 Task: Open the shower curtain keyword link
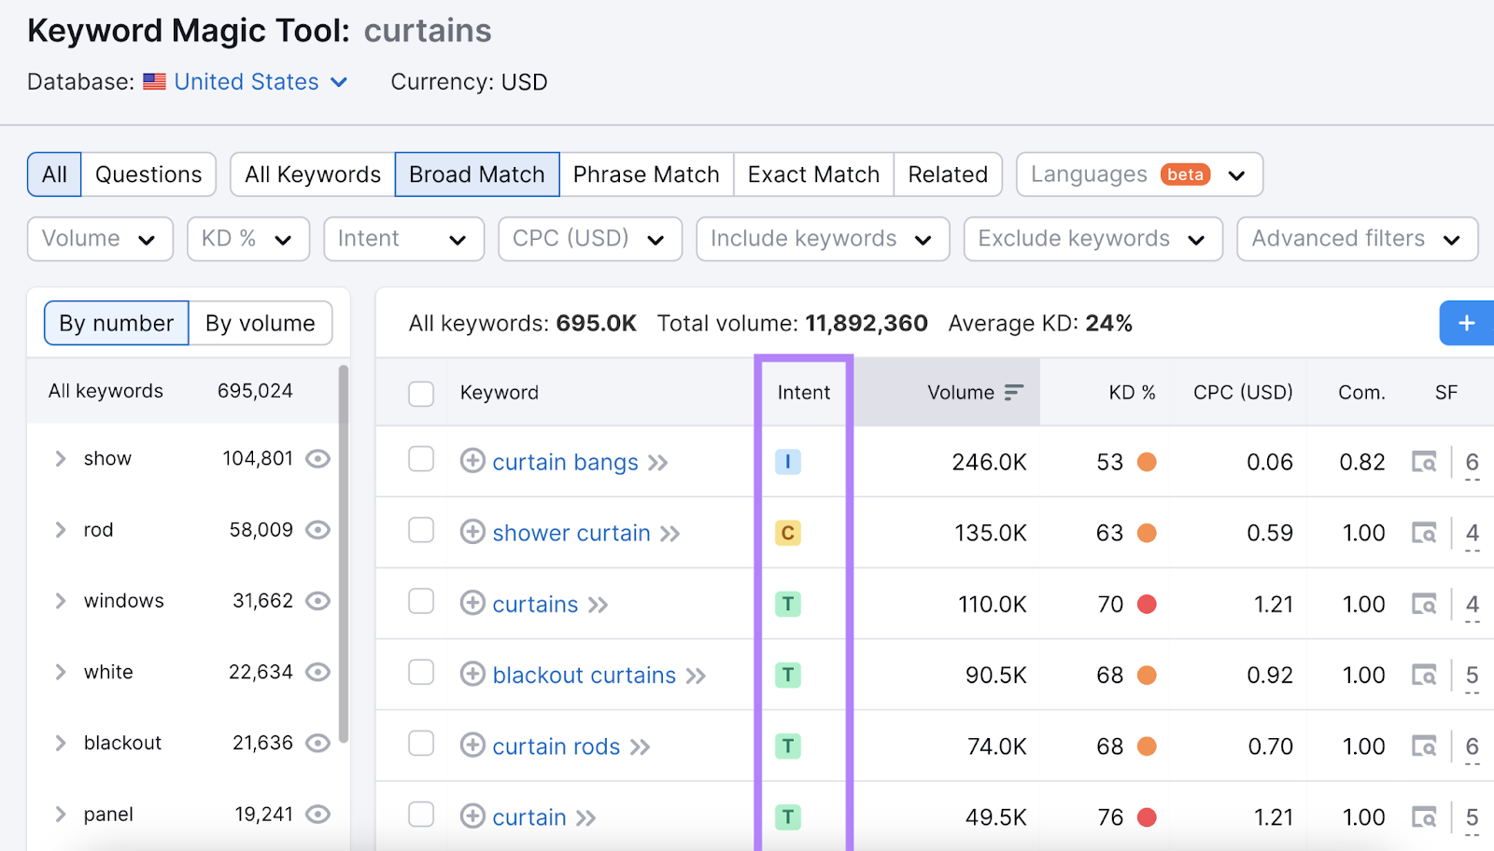click(x=571, y=533)
